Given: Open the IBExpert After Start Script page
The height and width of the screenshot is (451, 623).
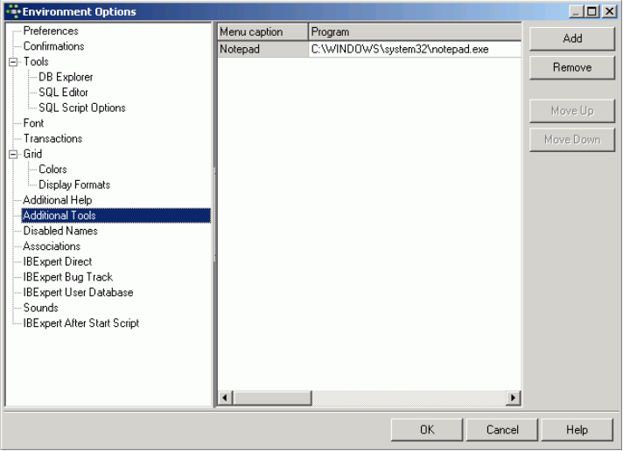Looking at the screenshot, I should tap(80, 323).
